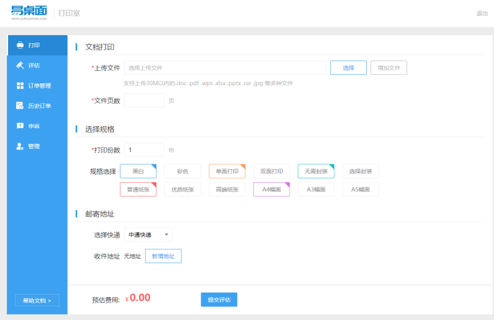Select A3幅面 size
Screen dimensions: 494x320
tap(316, 190)
